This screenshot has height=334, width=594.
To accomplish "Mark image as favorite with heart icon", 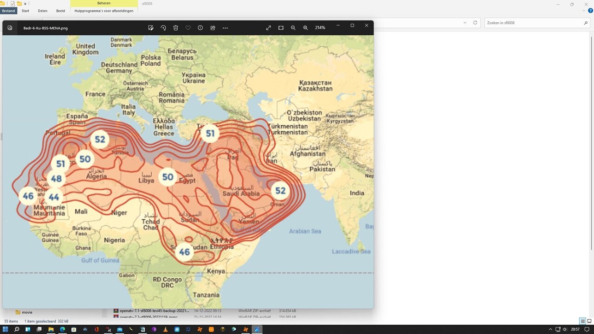I will 188,28.
